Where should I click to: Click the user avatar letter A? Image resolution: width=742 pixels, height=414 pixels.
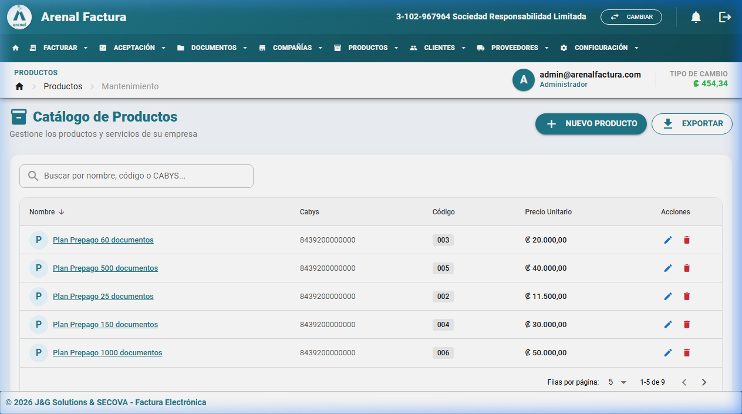pos(524,80)
